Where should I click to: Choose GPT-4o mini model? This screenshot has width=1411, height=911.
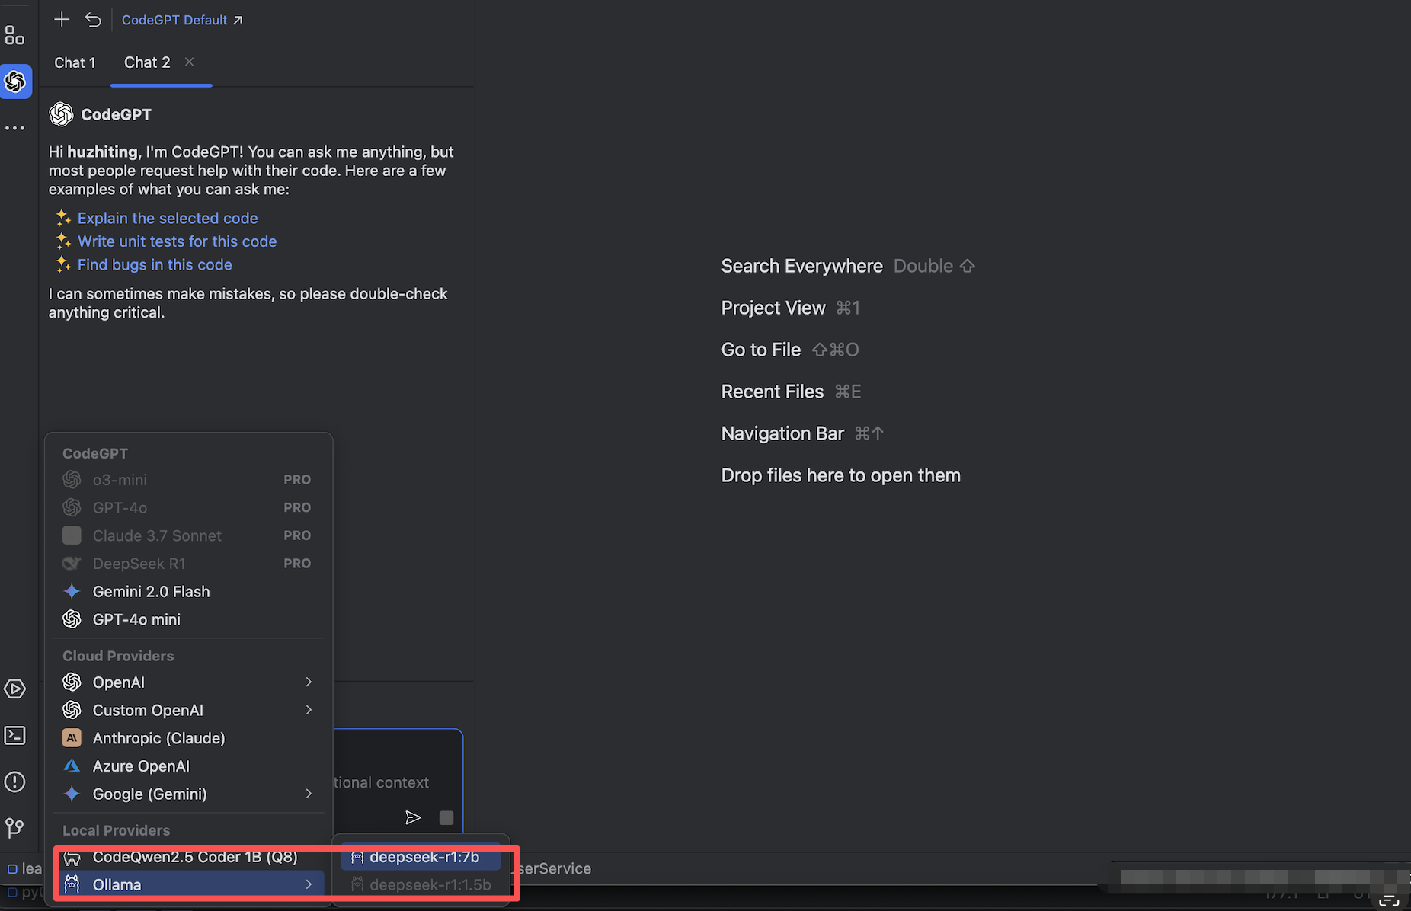tap(188, 619)
